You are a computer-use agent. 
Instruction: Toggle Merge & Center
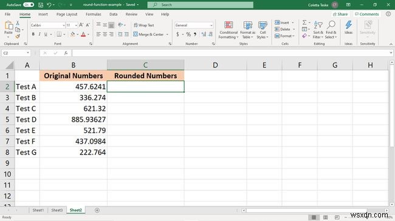[x=149, y=34]
